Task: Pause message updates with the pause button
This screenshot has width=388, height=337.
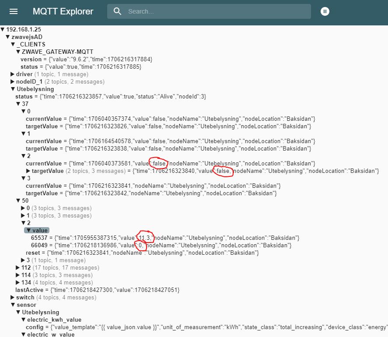Action: coord(325,11)
